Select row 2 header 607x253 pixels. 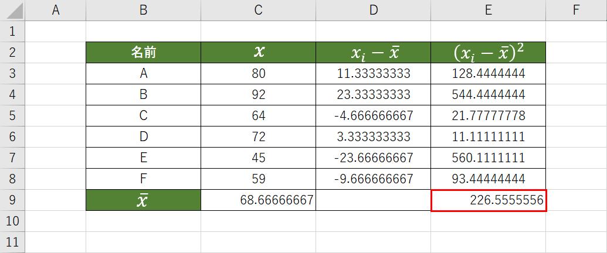coord(13,53)
